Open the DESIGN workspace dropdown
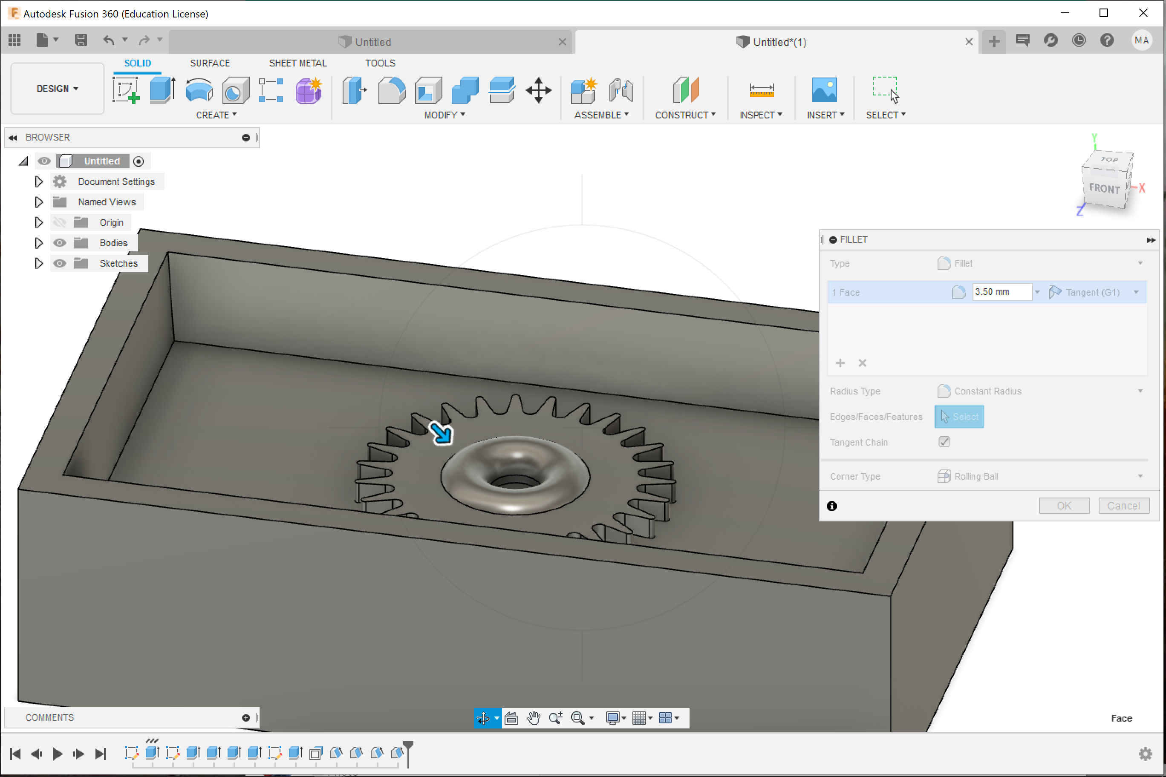 tap(57, 89)
